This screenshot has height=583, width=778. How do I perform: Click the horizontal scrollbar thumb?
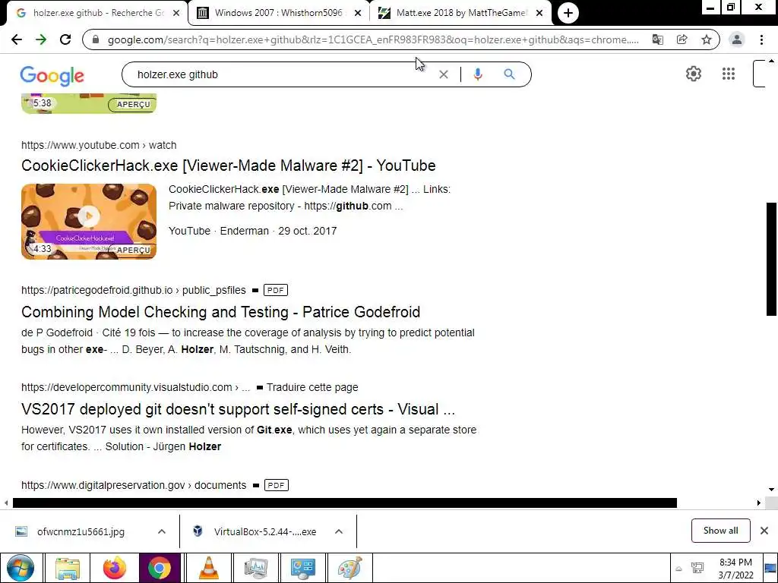point(344,503)
